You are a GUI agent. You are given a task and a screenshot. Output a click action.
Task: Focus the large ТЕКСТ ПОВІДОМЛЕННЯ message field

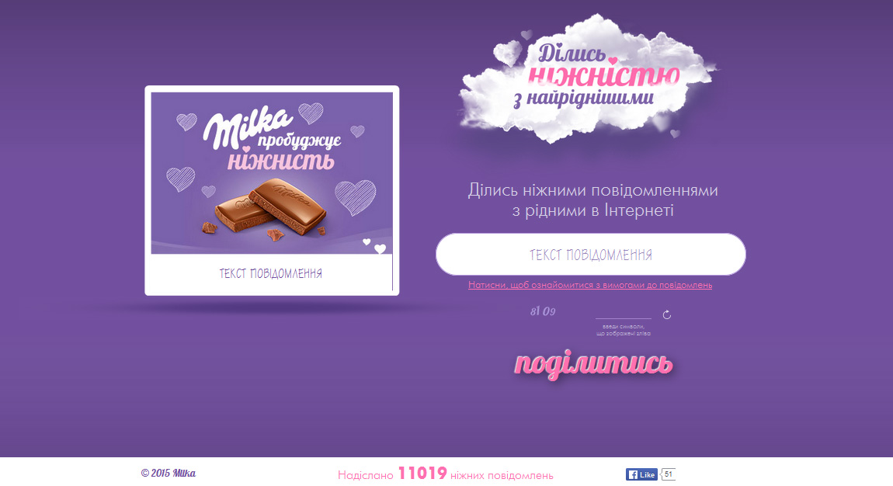coord(591,255)
